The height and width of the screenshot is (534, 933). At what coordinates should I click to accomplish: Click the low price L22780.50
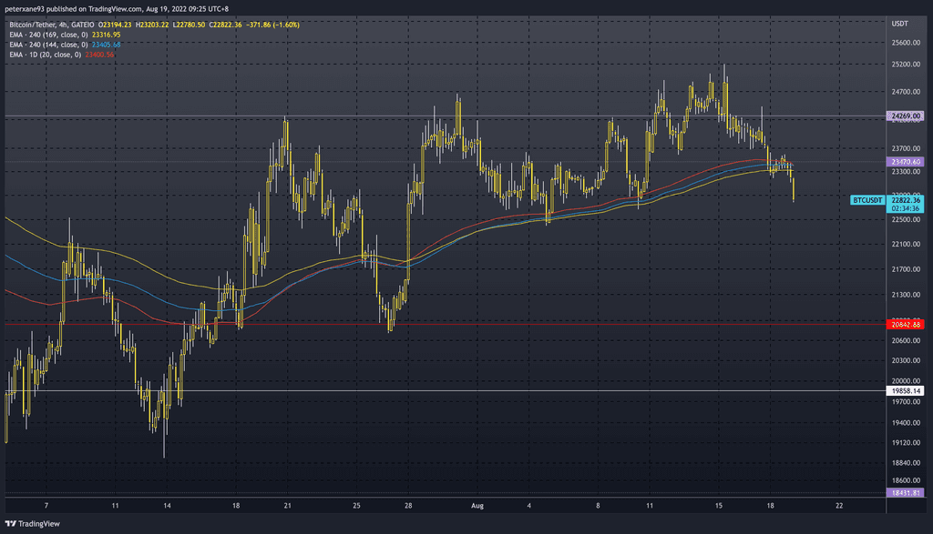coord(189,25)
